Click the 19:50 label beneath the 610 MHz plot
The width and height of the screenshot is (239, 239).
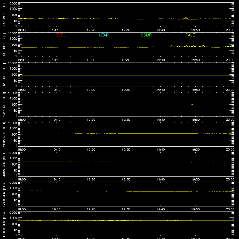tap(195, 90)
